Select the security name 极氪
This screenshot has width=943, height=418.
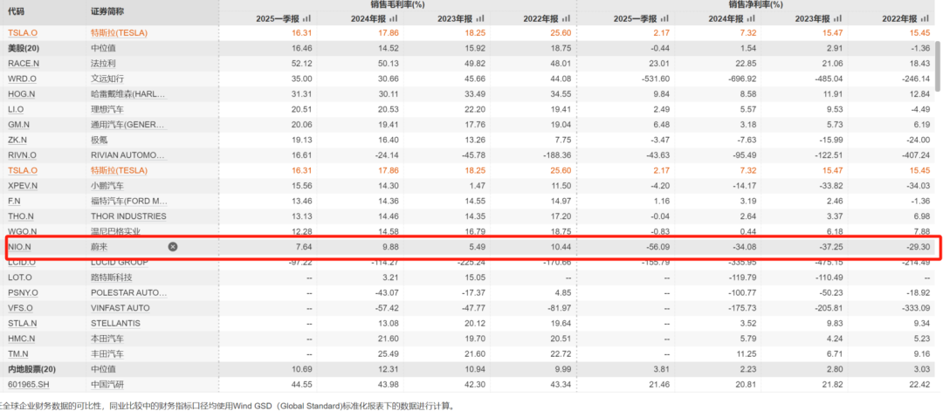pyautogui.click(x=99, y=140)
